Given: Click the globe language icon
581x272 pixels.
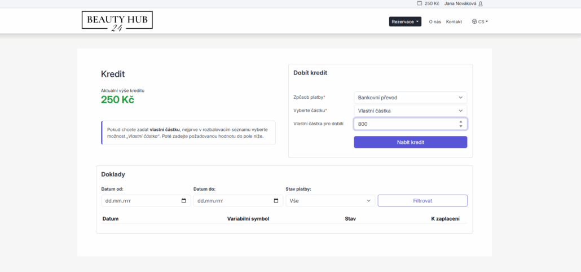Looking at the screenshot, I should 474,22.
